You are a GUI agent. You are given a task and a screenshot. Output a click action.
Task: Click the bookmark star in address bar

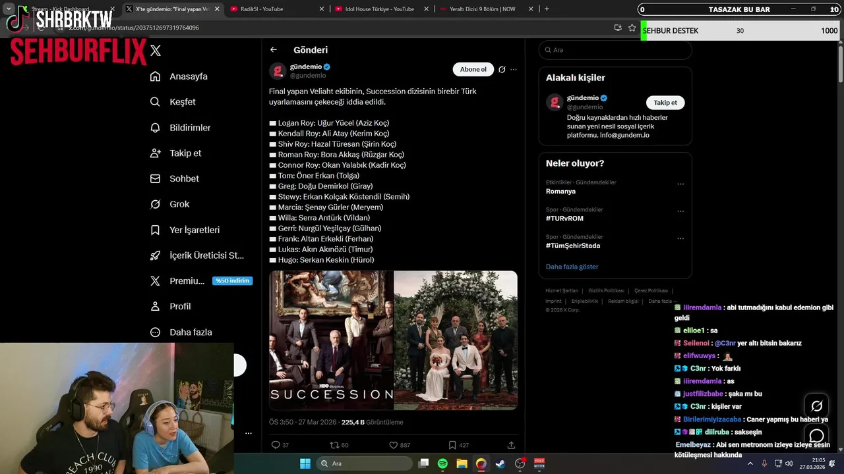pos(632,28)
